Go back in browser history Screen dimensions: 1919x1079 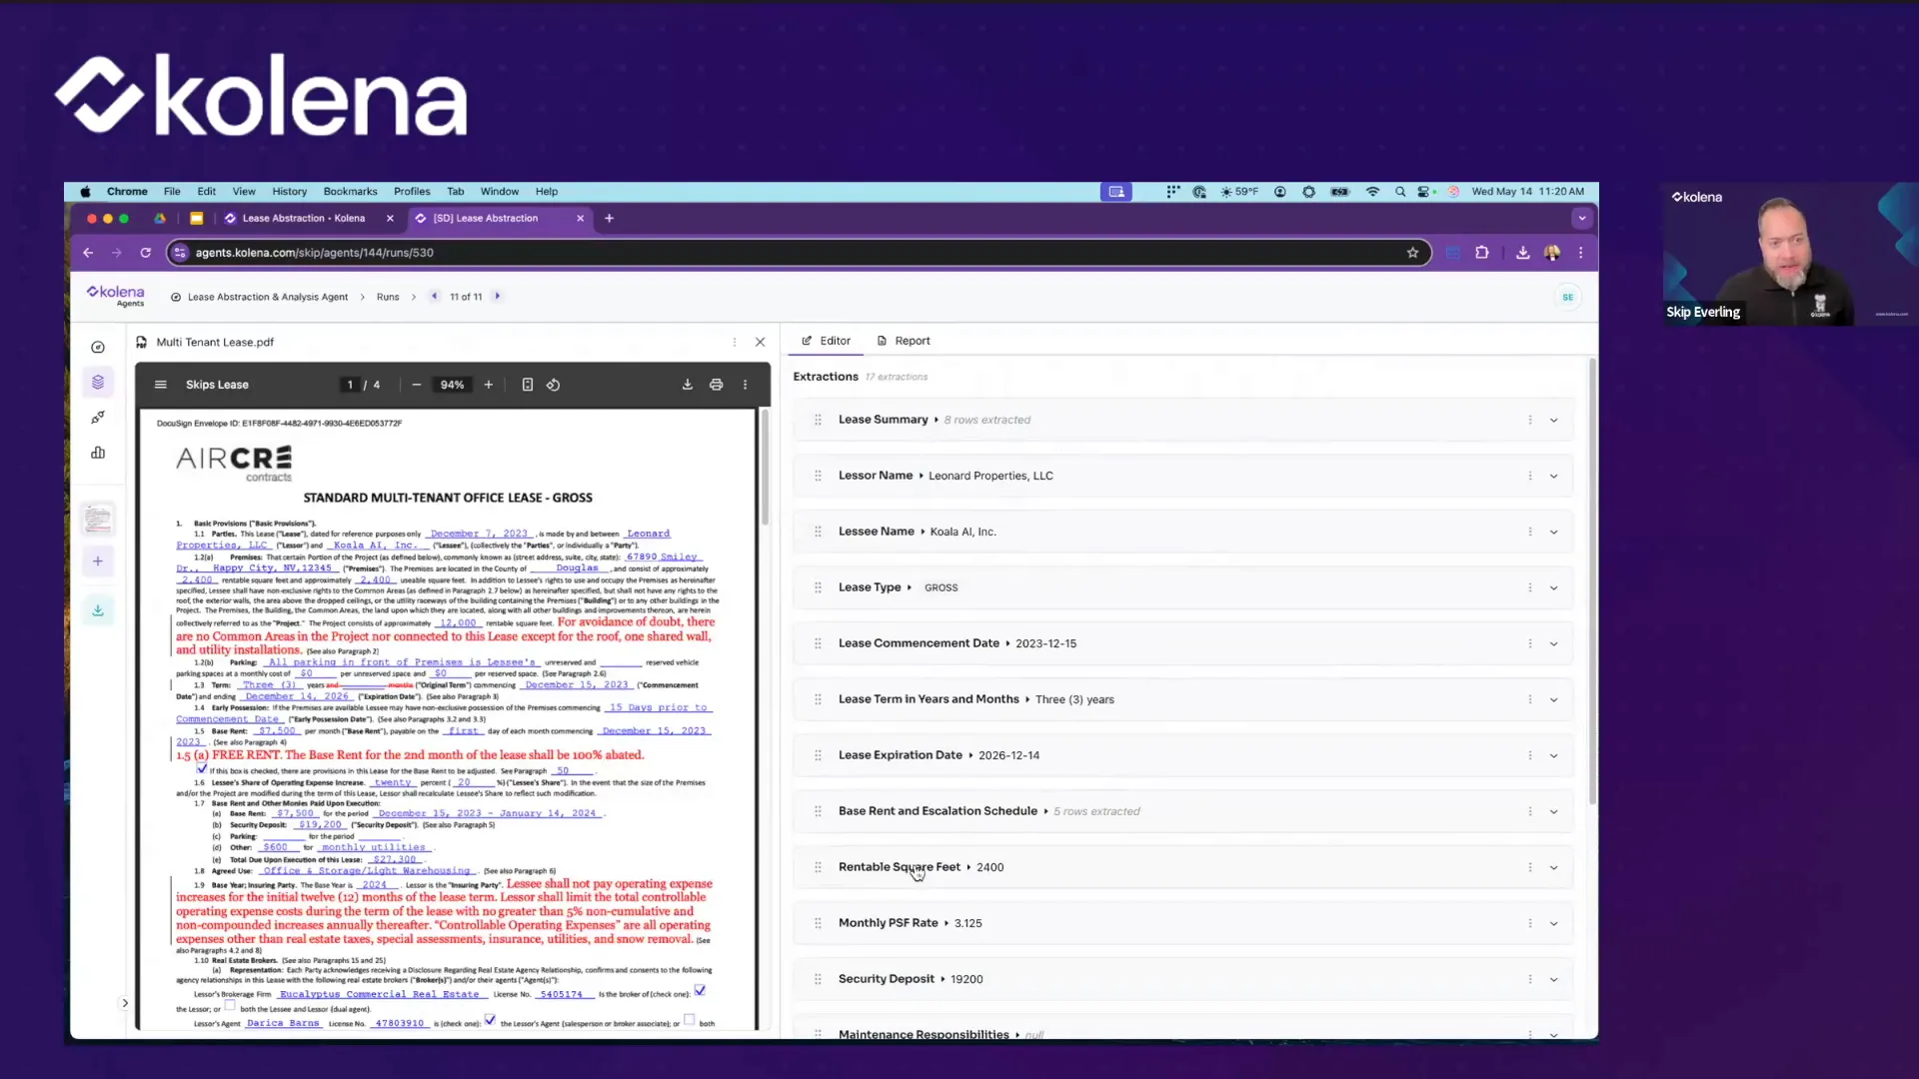[x=88, y=253]
